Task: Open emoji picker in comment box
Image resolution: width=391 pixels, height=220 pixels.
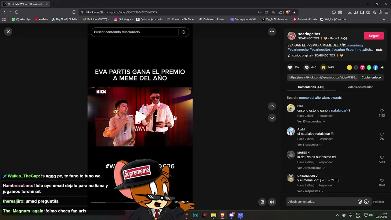Action: coord(366,202)
